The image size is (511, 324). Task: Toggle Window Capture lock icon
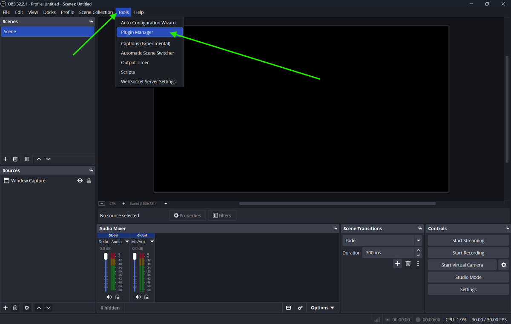tap(89, 181)
